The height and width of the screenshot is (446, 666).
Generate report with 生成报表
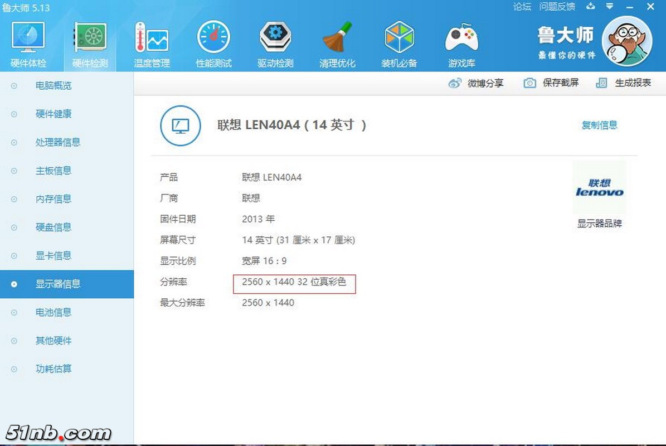(627, 83)
